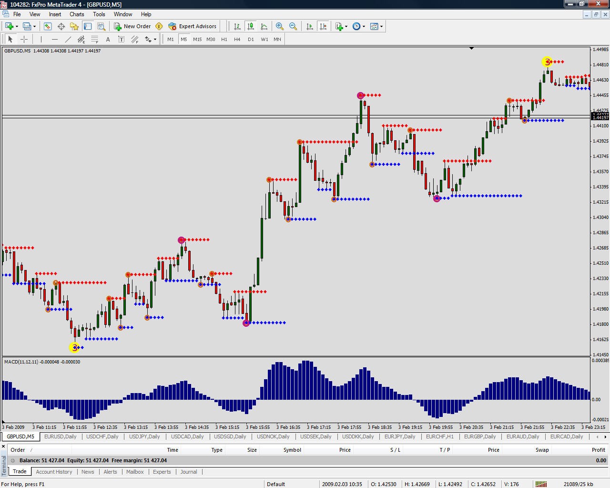Screen dimensions: 610x488
Task: Close the Terminal panel with x
Action: [3, 447]
